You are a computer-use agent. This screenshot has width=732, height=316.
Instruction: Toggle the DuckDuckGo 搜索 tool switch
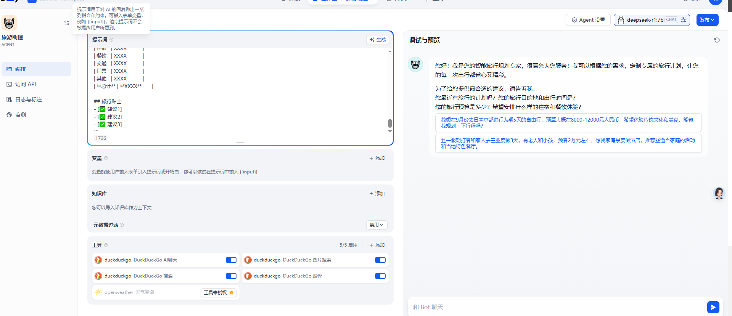(231, 276)
